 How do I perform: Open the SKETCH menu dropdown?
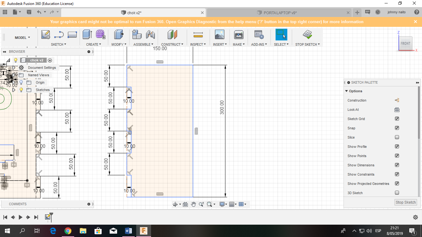(x=58, y=44)
